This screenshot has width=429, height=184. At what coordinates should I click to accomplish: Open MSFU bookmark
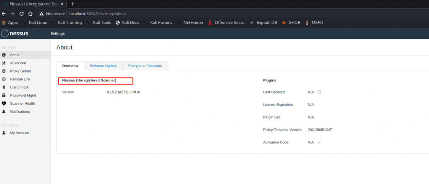pyautogui.click(x=314, y=23)
